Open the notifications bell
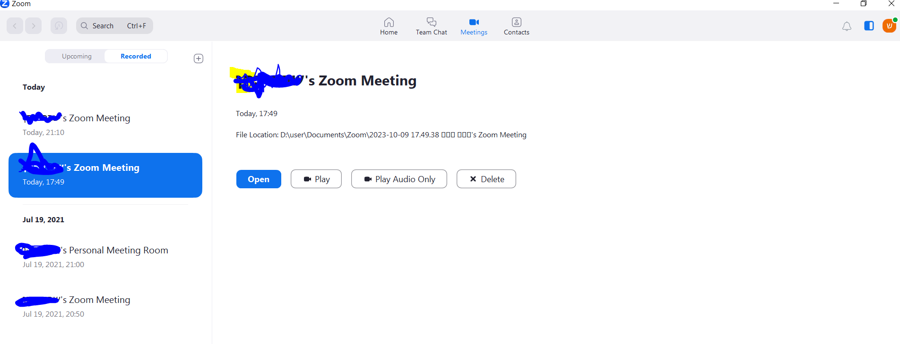 coord(847,26)
